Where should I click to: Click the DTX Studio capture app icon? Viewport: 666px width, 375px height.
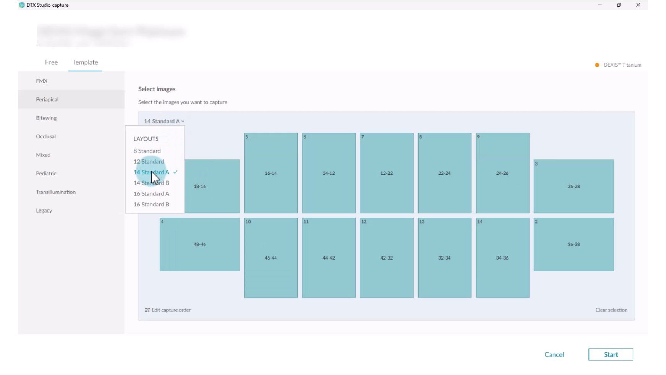coord(22,5)
